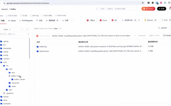Screen dimensions: 171x106
Task: Click the add new file plus button
Action: [27, 29]
